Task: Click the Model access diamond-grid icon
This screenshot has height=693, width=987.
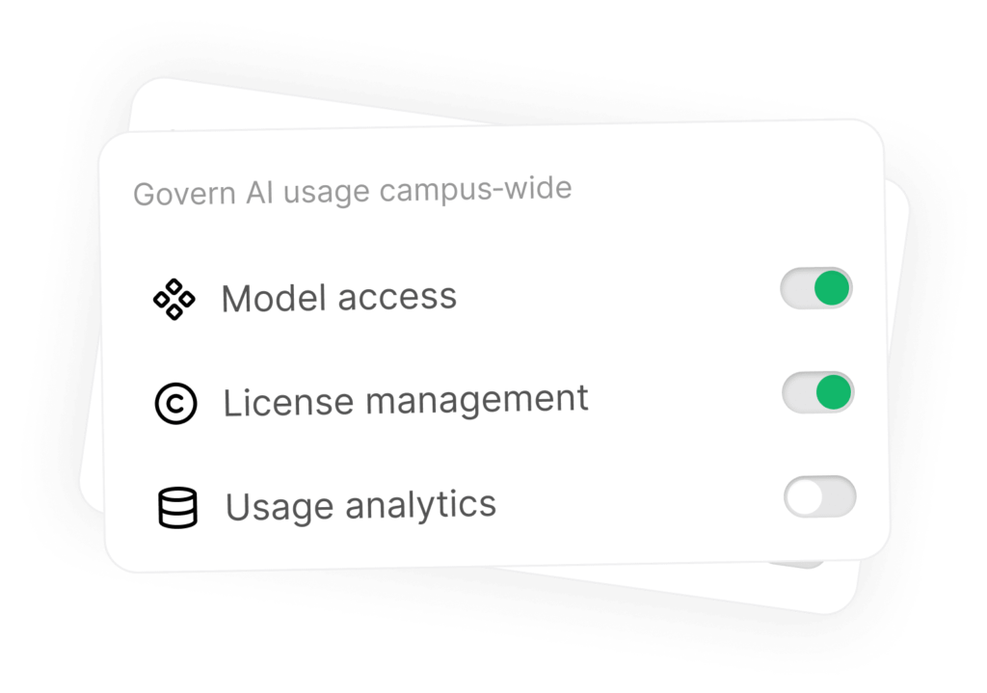Action: pyautogui.click(x=174, y=301)
